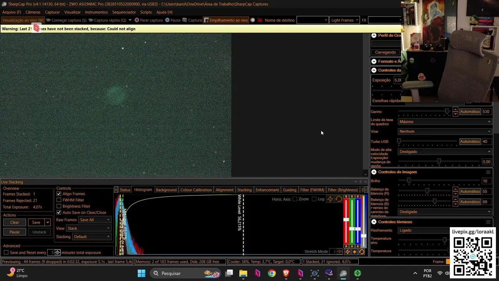The height and width of the screenshot is (281, 499).
Task: Open View Stack dropdown
Action: [89, 228]
